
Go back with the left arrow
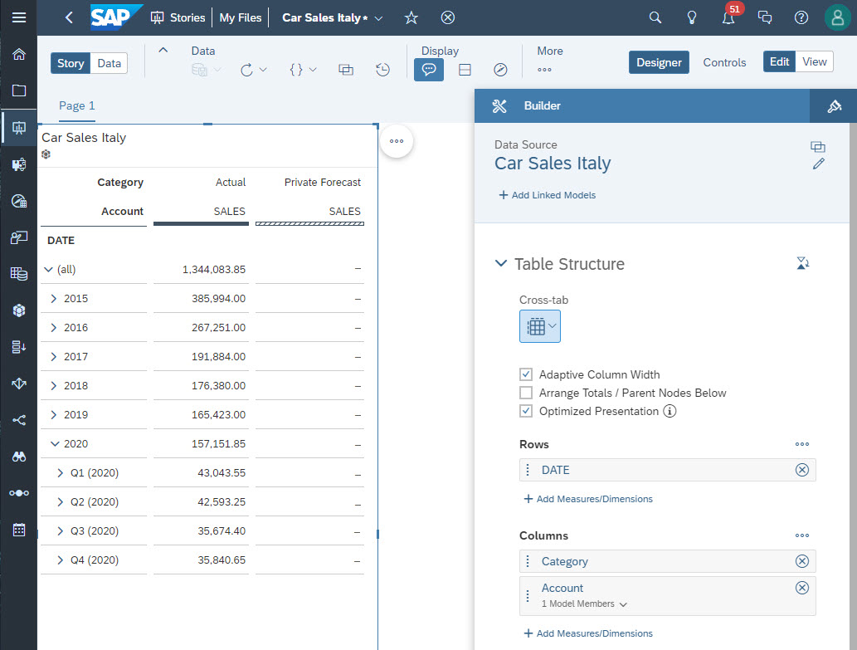click(69, 17)
